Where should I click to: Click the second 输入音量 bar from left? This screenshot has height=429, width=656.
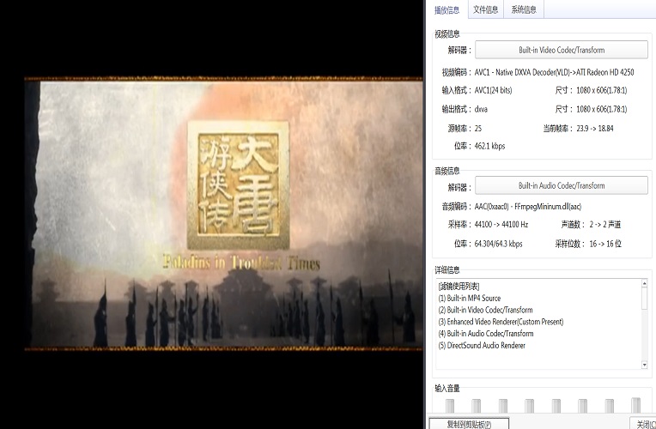[476, 405]
